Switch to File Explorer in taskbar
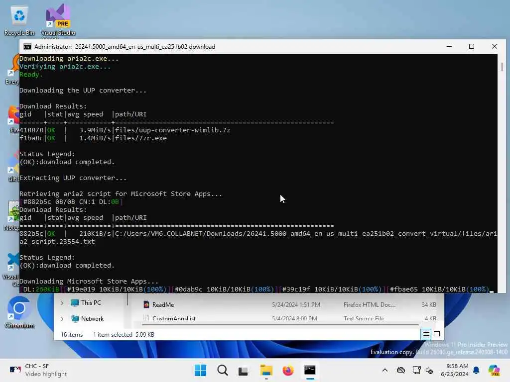The width and height of the screenshot is (510, 382). pos(266,370)
